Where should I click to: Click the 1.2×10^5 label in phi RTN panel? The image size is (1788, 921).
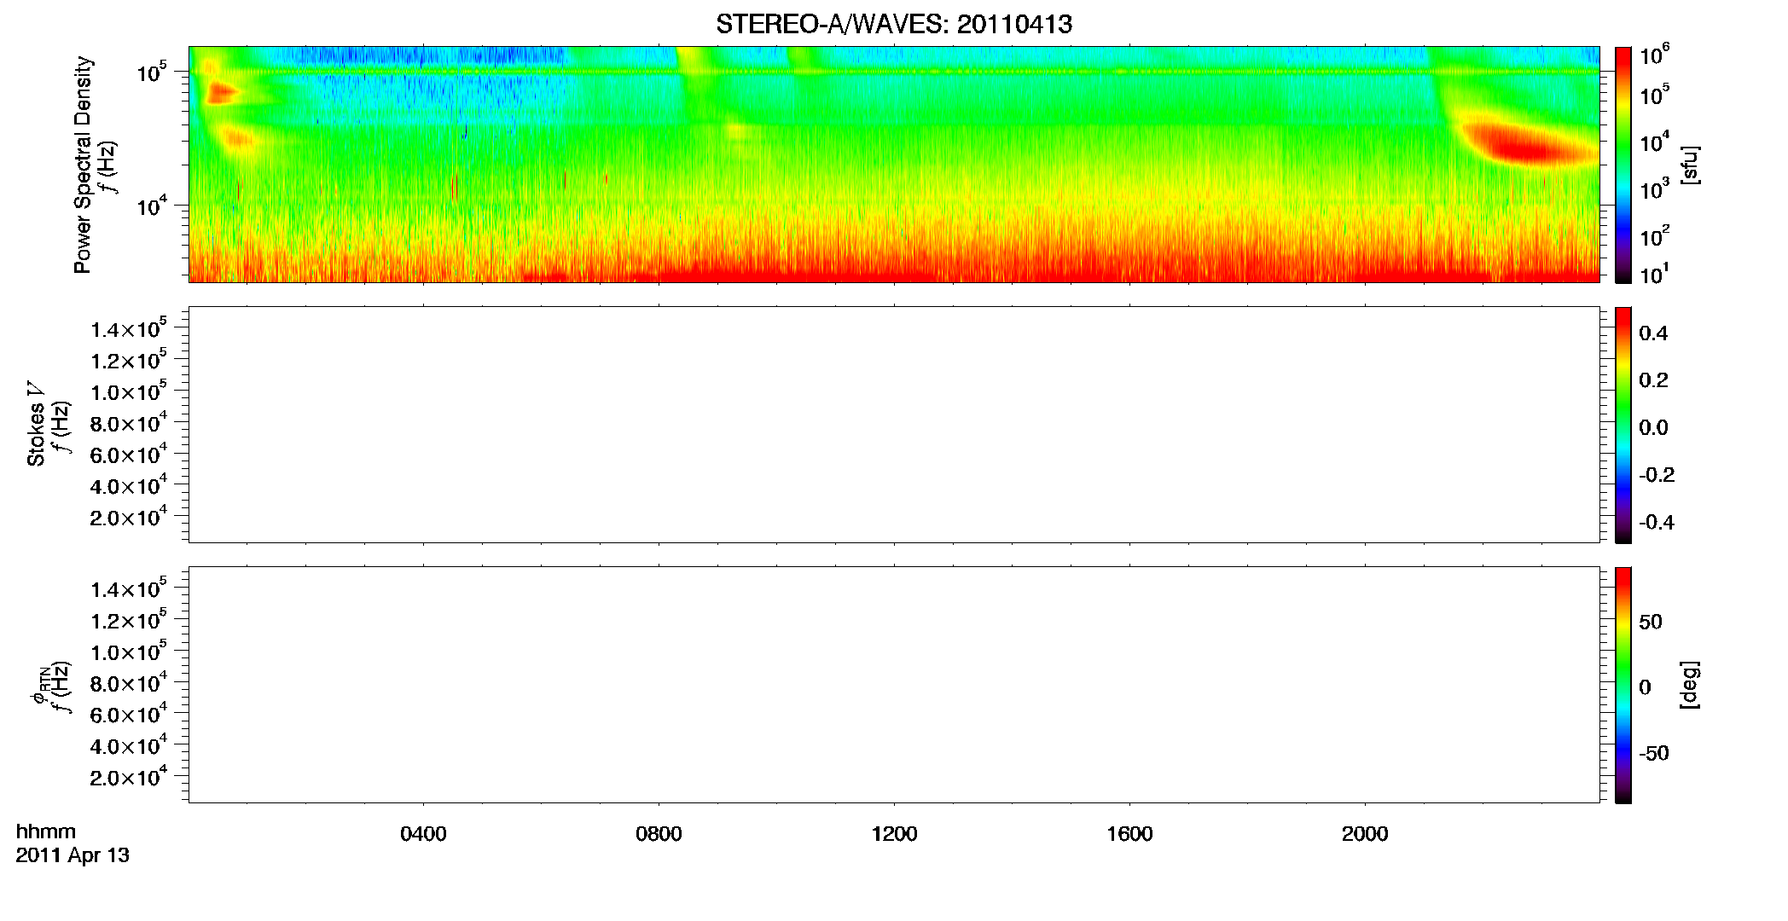point(128,620)
